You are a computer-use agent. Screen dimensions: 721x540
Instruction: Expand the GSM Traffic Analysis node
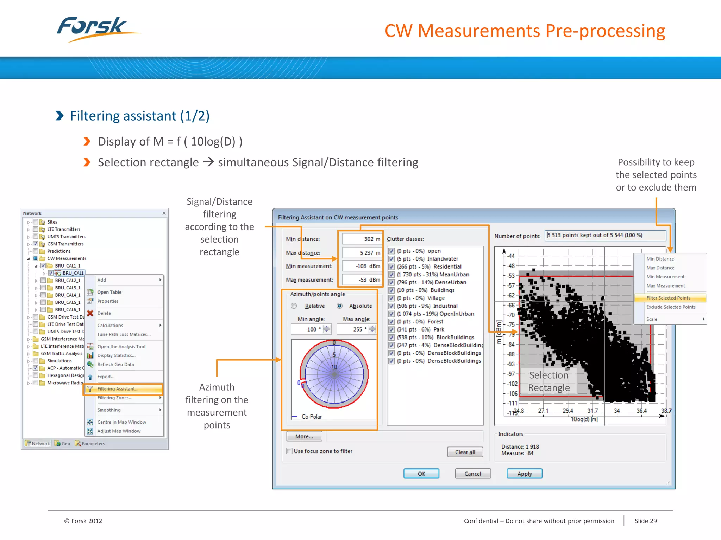[29, 354]
